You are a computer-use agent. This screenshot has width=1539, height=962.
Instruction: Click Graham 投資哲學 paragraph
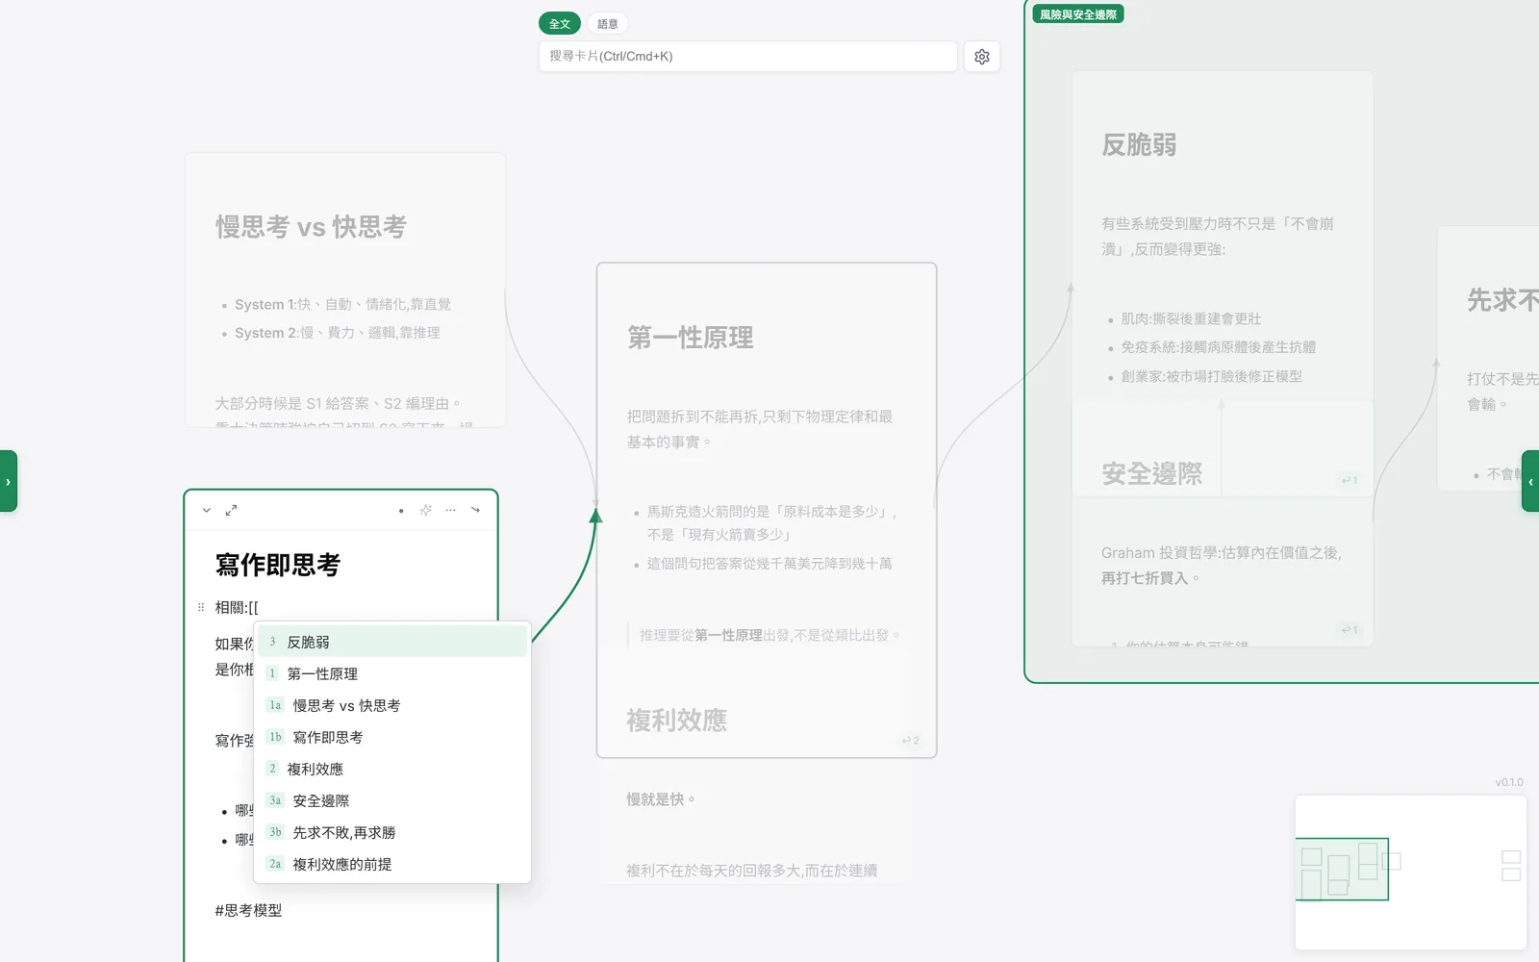(1222, 566)
